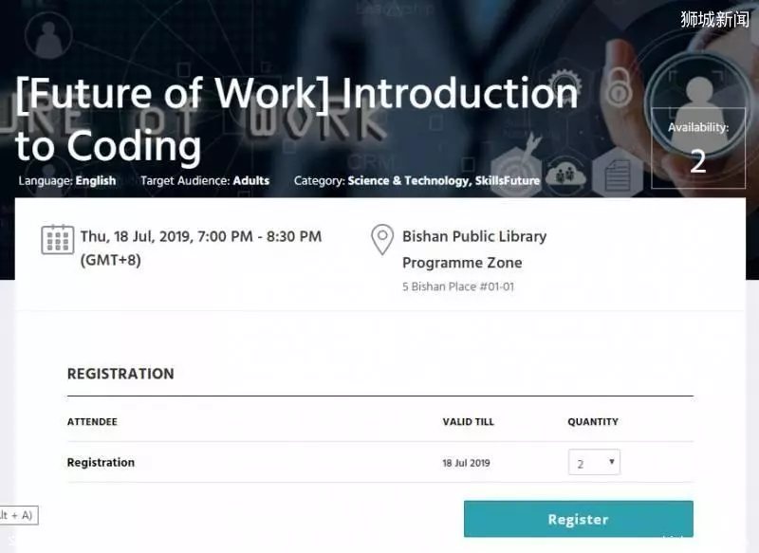This screenshot has height=553, width=759.
Task: Click the 5 Bishan Place address text
Action: click(458, 286)
